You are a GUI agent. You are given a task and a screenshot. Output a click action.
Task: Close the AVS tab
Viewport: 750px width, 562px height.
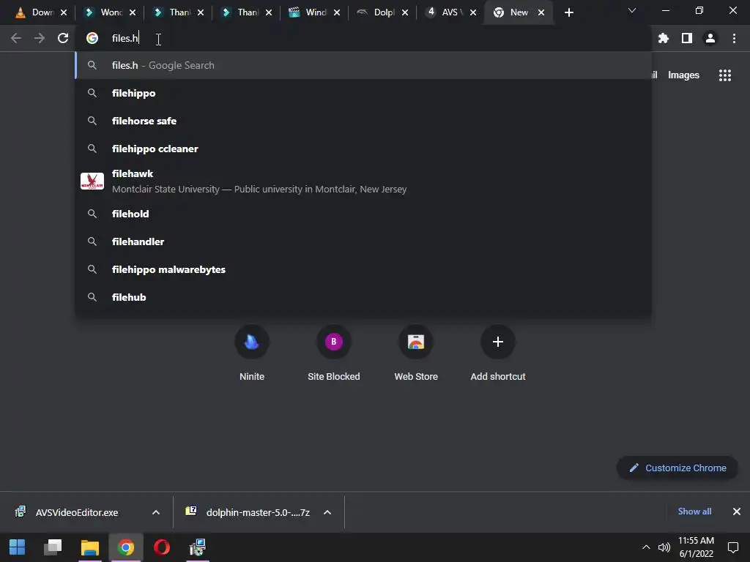pos(473,12)
